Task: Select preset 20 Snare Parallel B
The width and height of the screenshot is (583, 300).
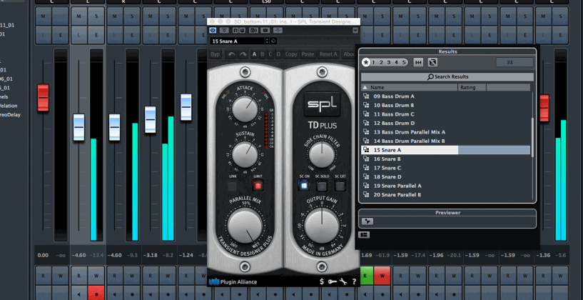Action: [445, 195]
